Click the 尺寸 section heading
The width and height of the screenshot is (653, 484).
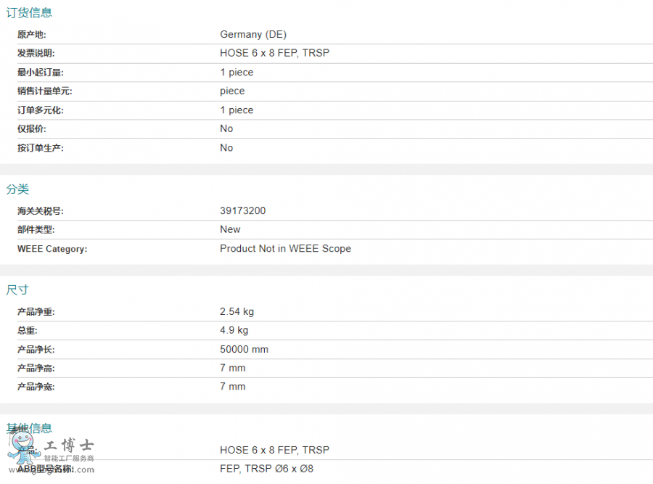(17, 290)
